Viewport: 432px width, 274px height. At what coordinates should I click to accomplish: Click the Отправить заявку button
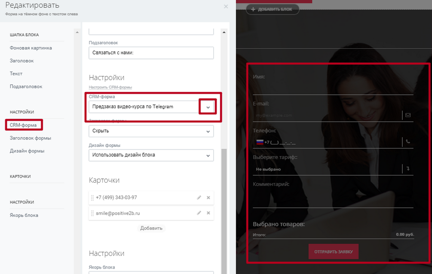[333, 251]
